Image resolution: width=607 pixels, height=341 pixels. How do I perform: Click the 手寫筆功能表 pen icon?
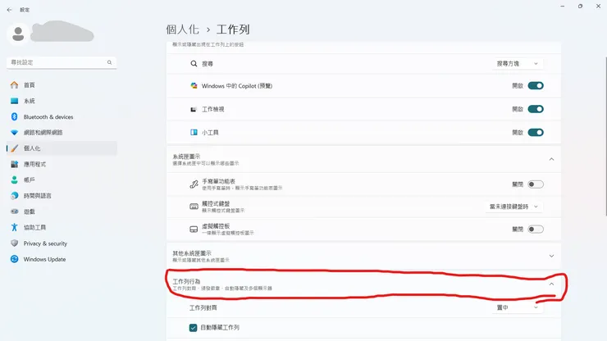point(194,184)
